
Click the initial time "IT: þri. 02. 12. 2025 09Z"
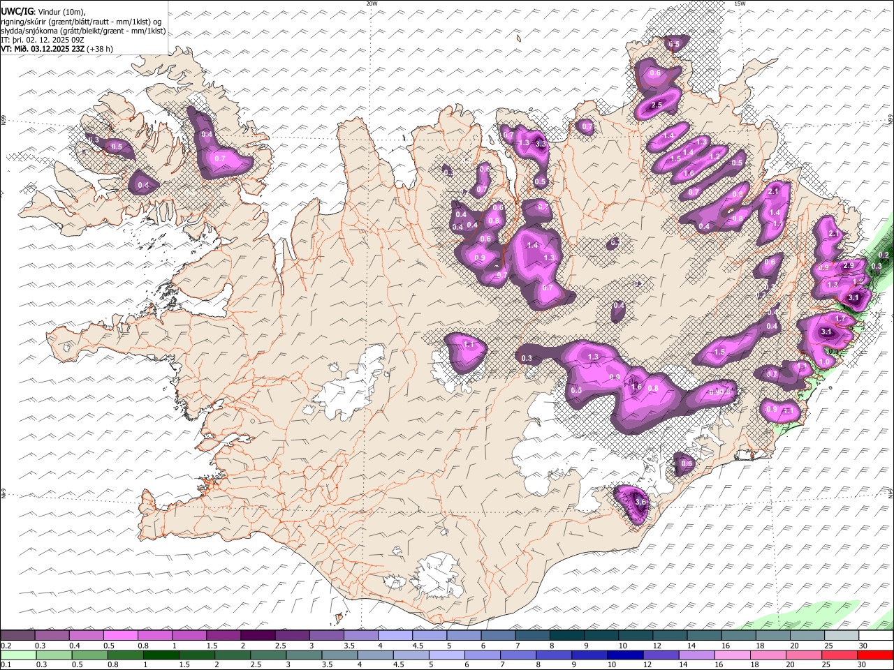(43, 40)
